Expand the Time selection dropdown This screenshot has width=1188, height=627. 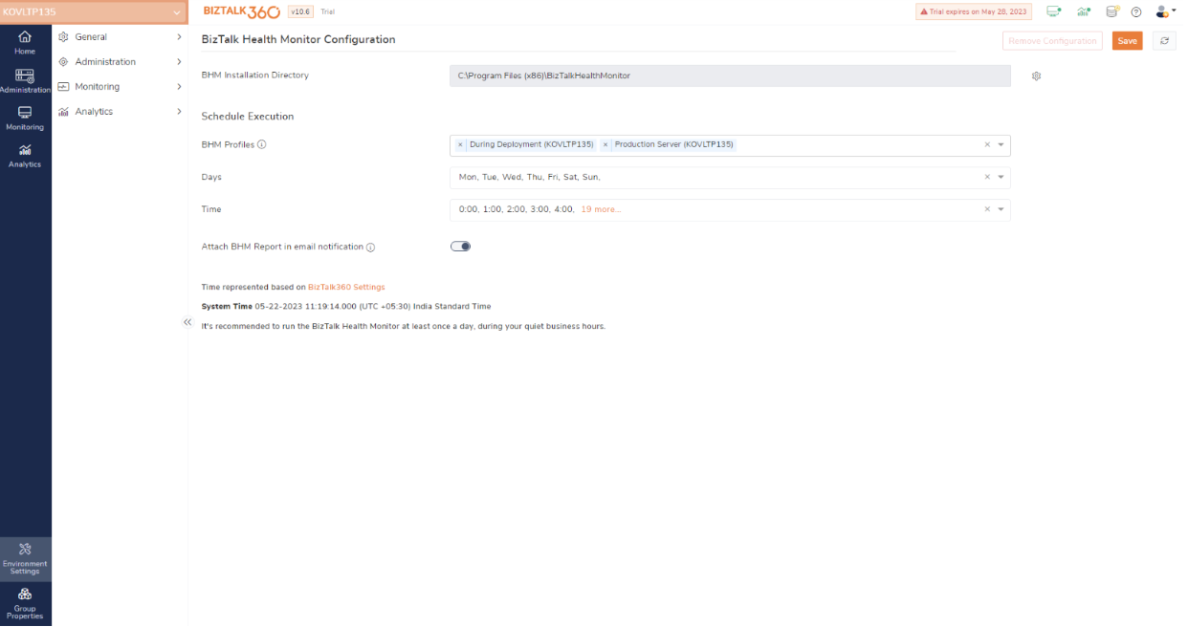pos(1001,208)
